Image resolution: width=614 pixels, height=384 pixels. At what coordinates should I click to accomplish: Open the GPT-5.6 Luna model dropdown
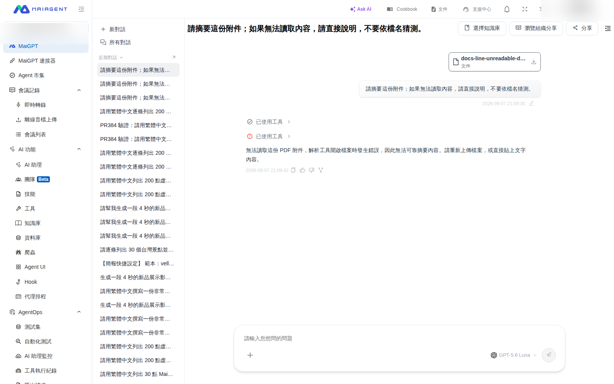(x=514, y=355)
